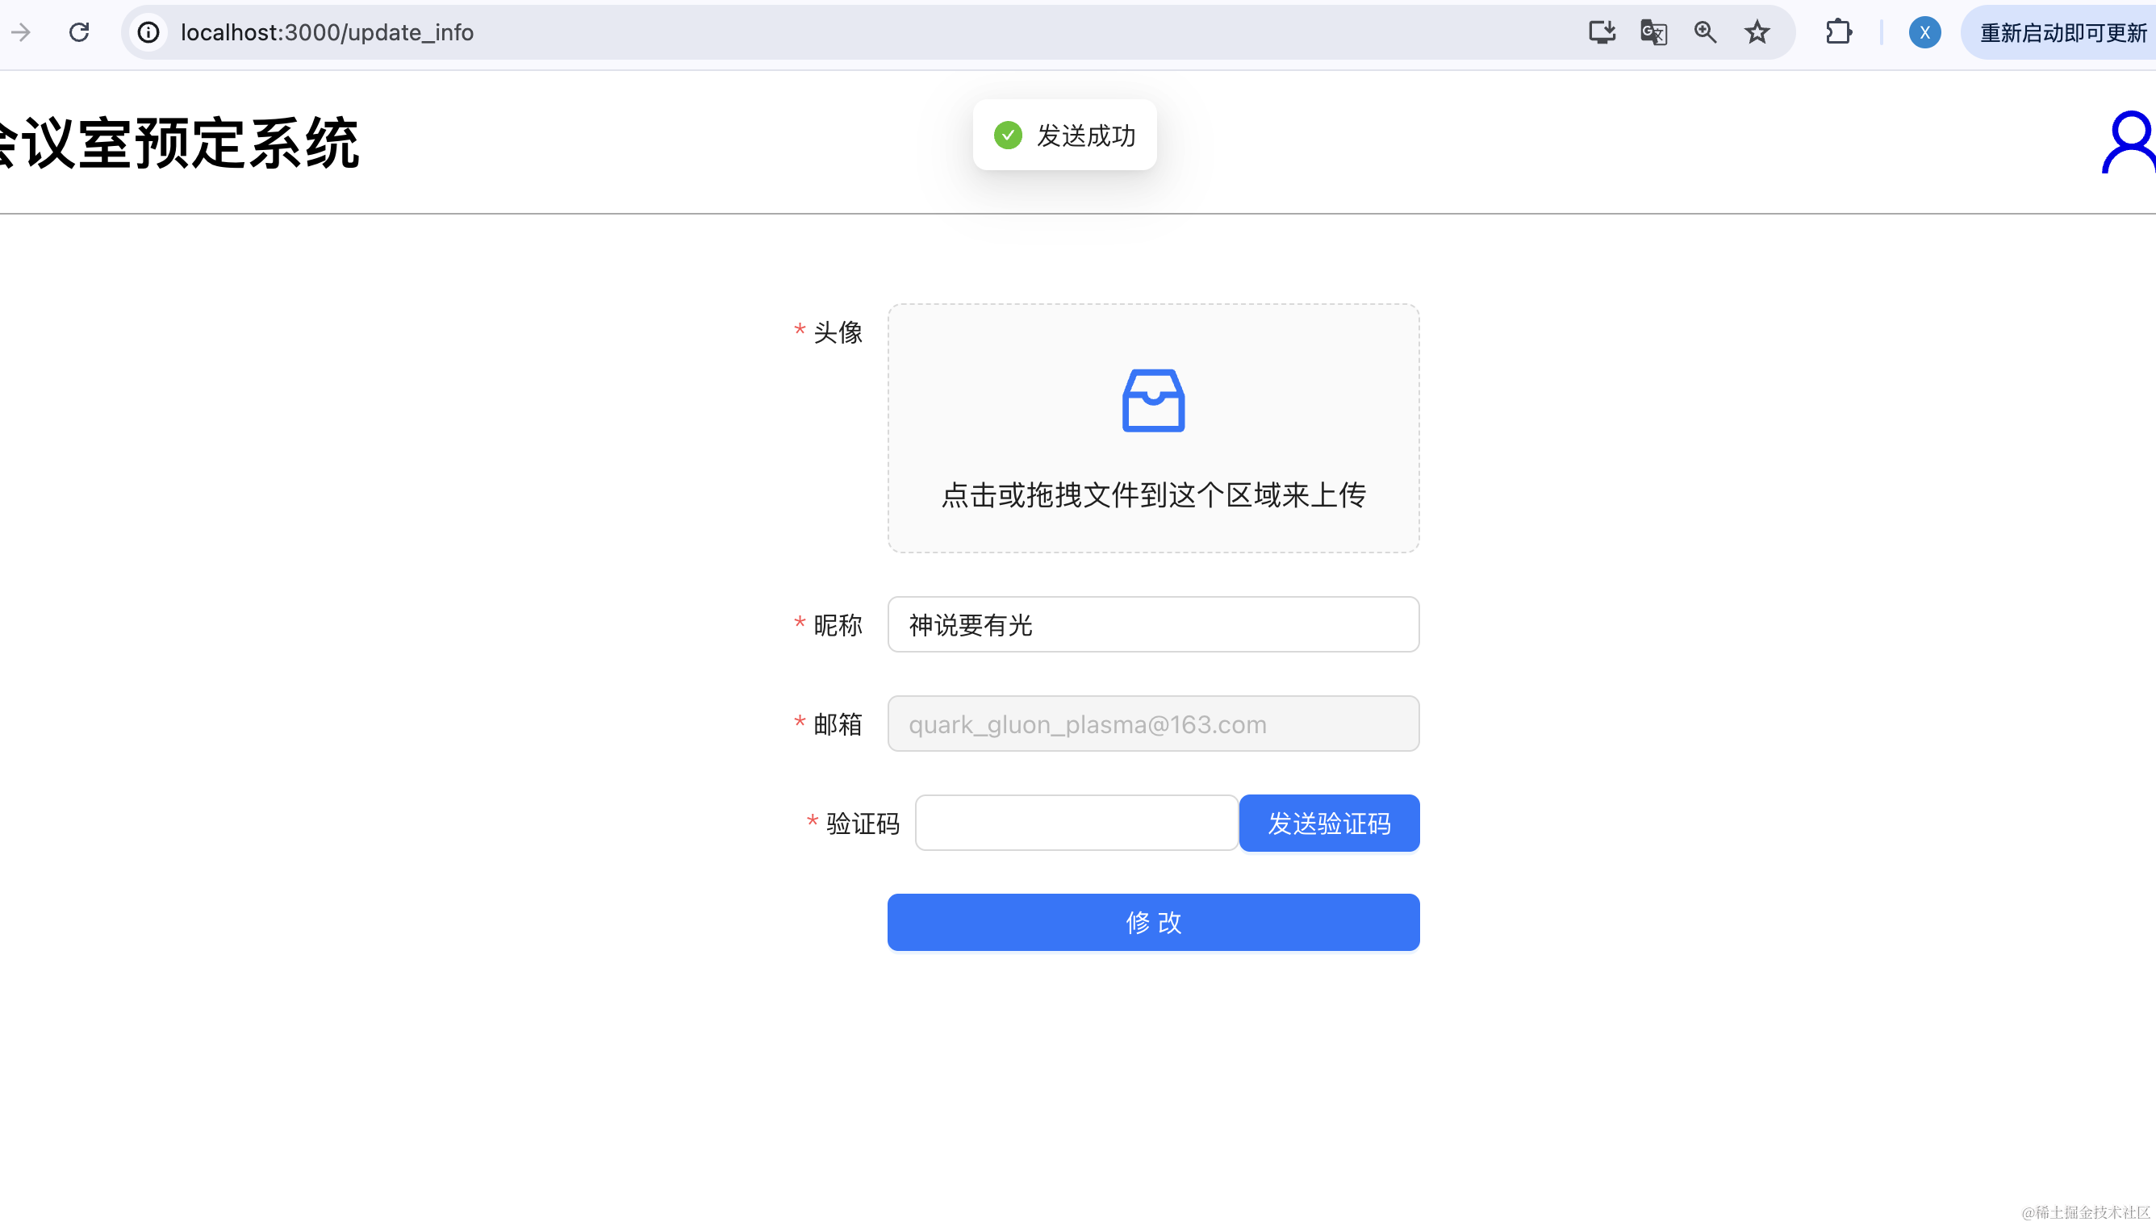Click the browser forward arrow
Screen dimensions: 2156x1226
pyautogui.click(x=20, y=32)
